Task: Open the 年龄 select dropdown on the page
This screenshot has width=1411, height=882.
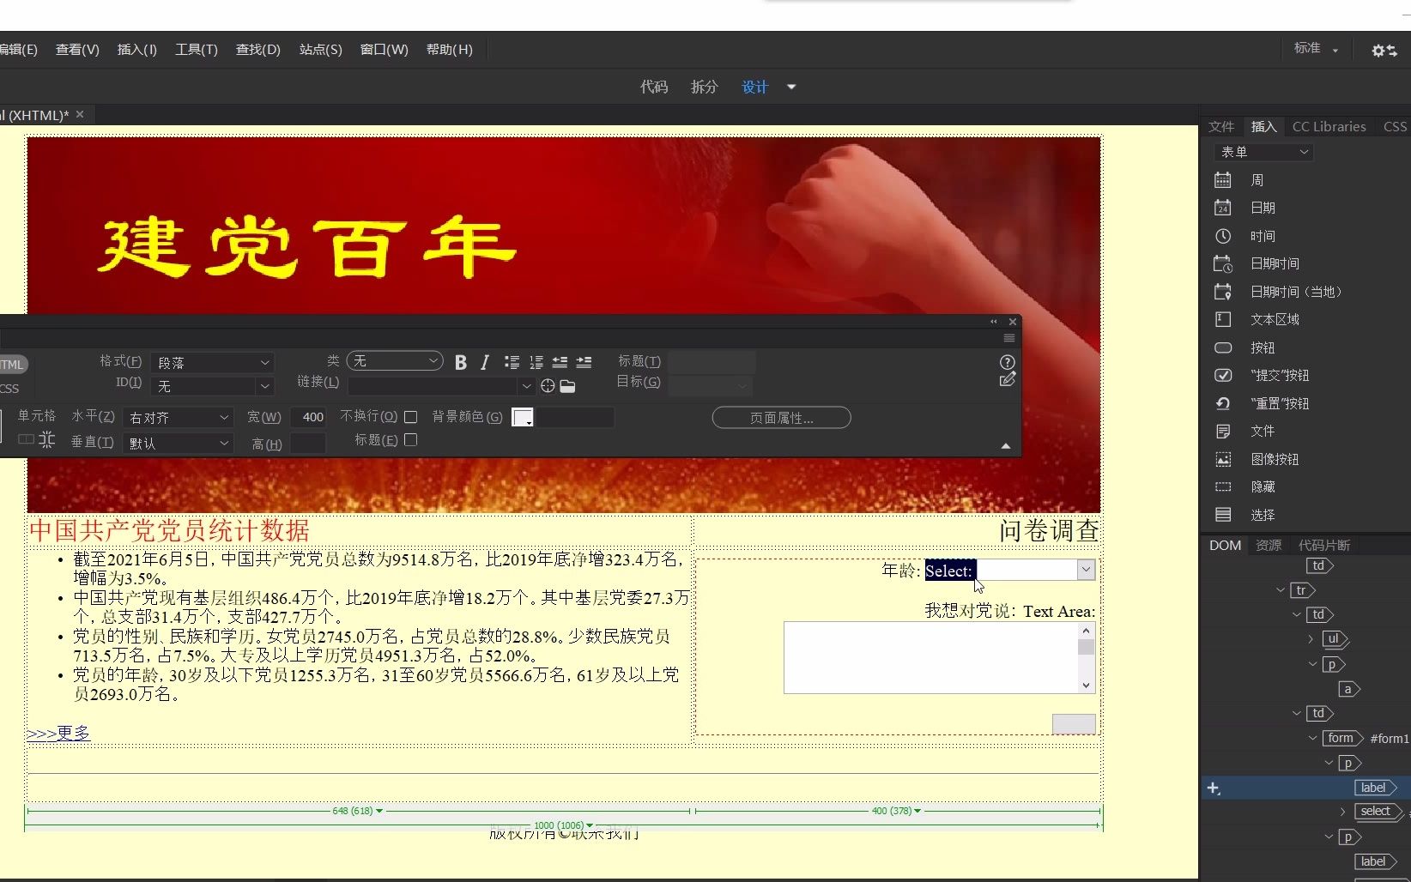Action: [1086, 570]
